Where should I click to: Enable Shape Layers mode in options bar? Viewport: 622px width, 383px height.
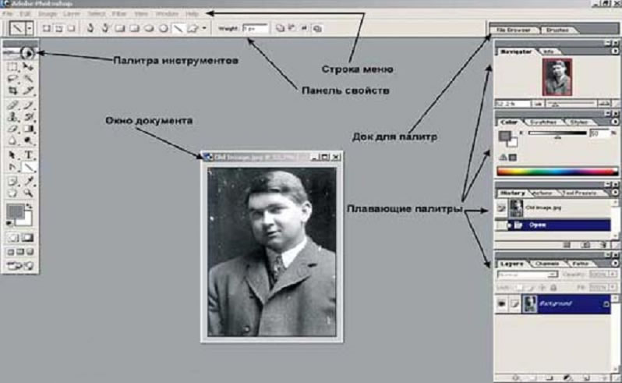click(x=46, y=28)
